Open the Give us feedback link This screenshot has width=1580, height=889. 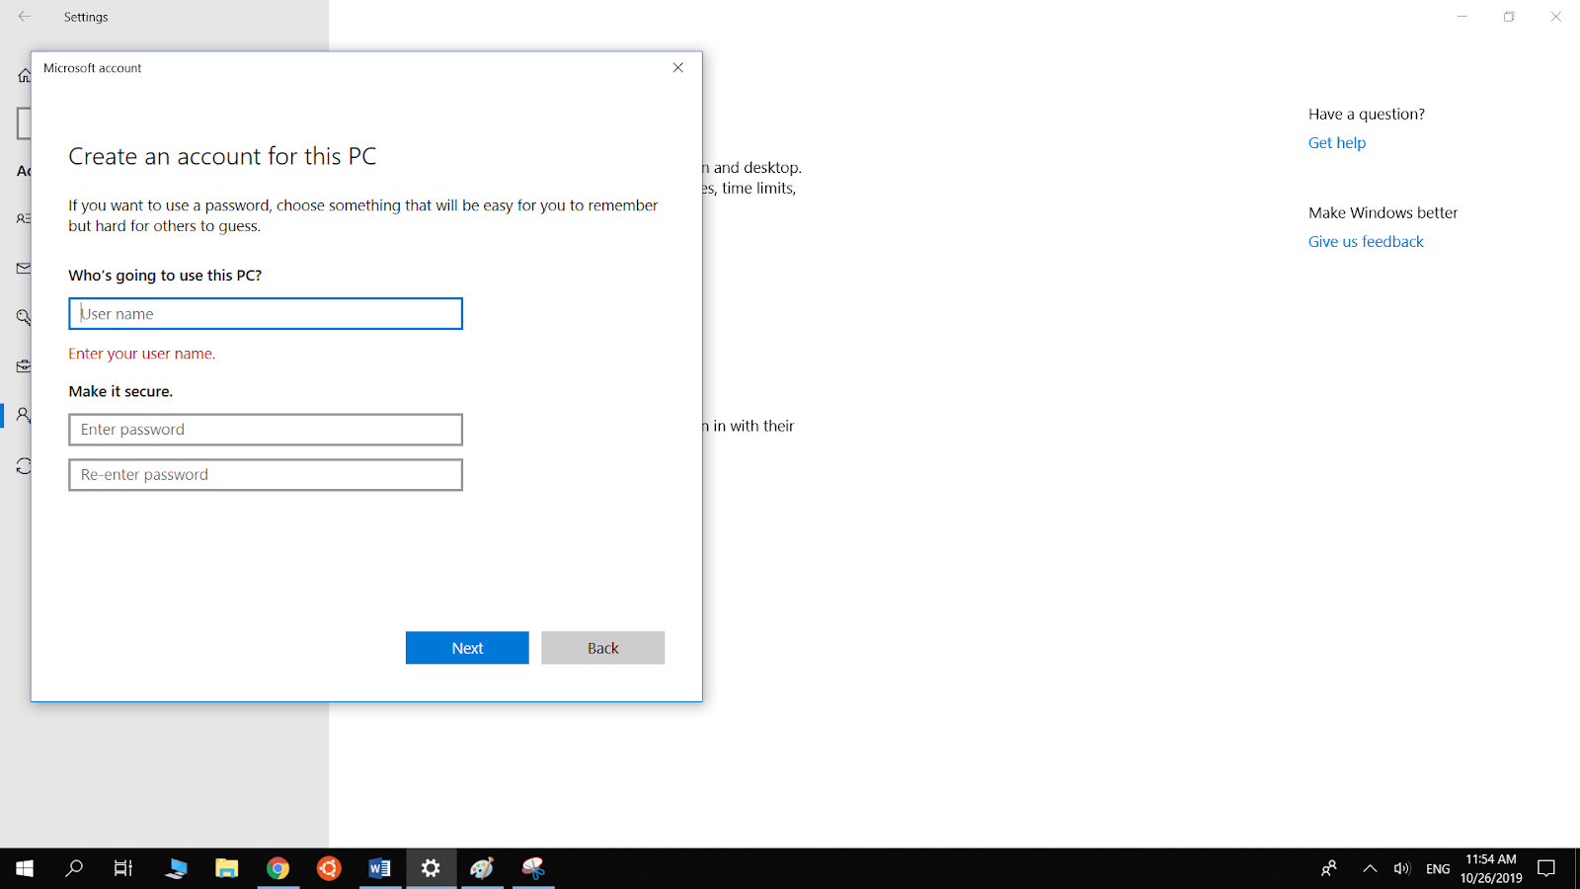[x=1366, y=242]
